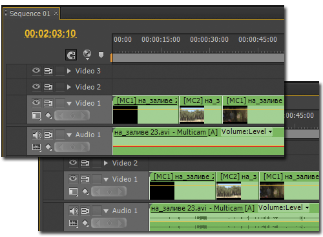This screenshot has width=323, height=237.
Task: Click the 00:02:03:10 timecode field
Action: (x=50, y=33)
